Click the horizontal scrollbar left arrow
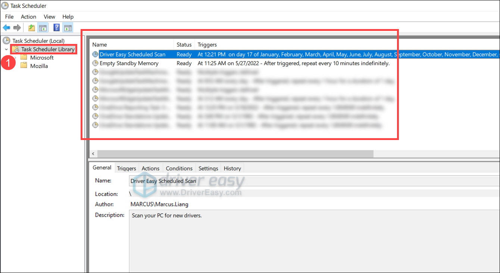Image resolution: width=500 pixels, height=273 pixels. (x=93, y=154)
